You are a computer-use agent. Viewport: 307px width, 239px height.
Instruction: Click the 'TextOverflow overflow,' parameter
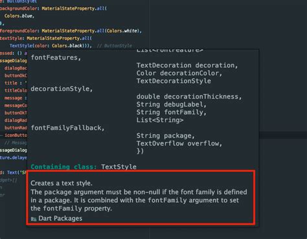tap(179, 143)
